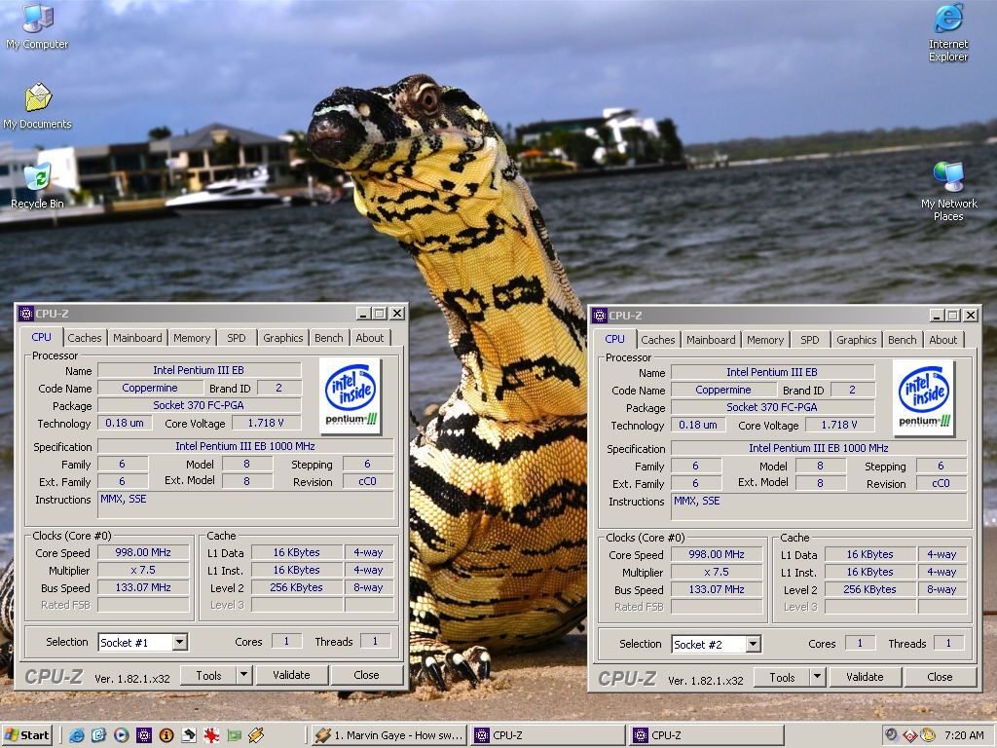Expand the Socket #2 selection dropdown
Screen dimensions: 997x748
753,644
